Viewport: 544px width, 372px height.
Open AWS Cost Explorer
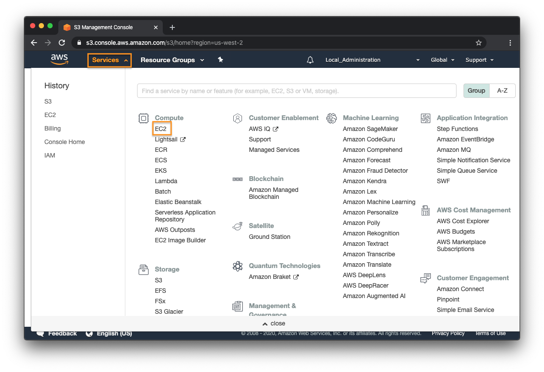point(463,221)
